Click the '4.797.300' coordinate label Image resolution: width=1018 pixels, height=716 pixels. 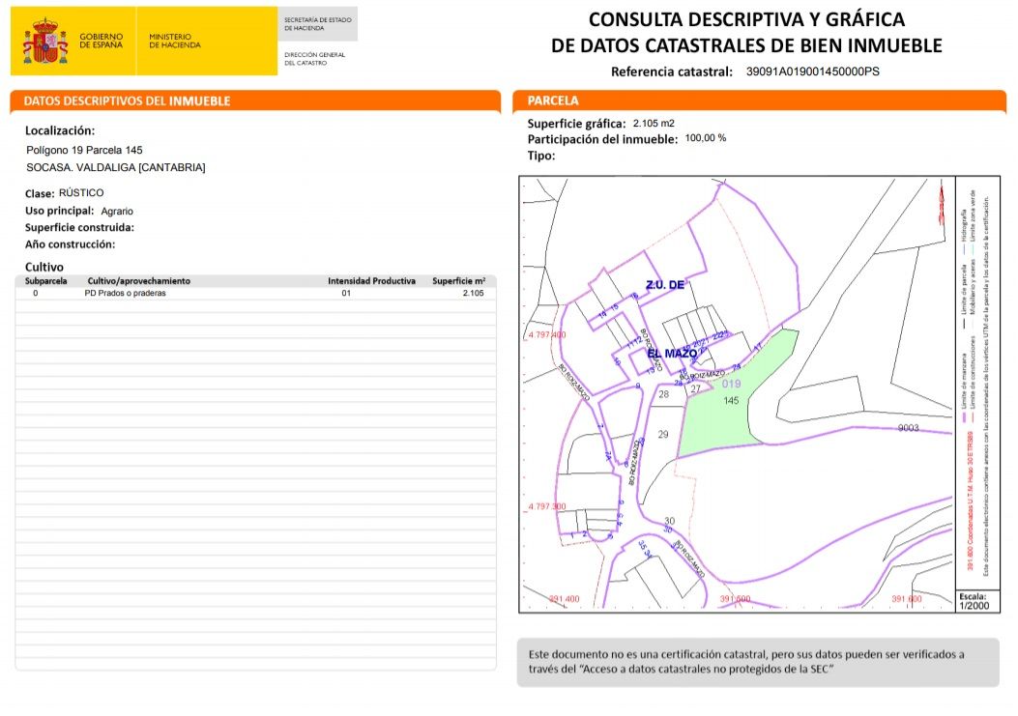coord(546,506)
